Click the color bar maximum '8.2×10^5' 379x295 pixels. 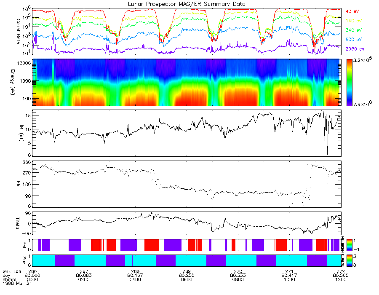pyautogui.click(x=362, y=60)
